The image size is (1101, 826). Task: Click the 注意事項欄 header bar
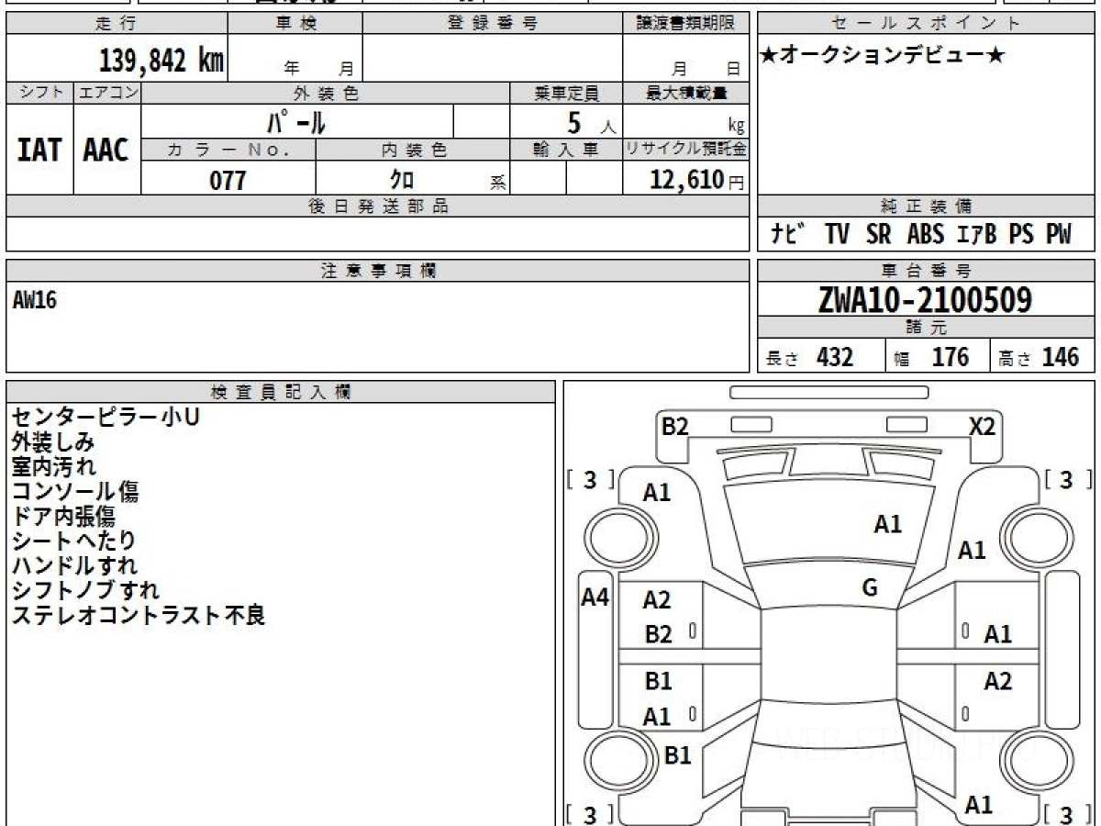[x=377, y=271]
